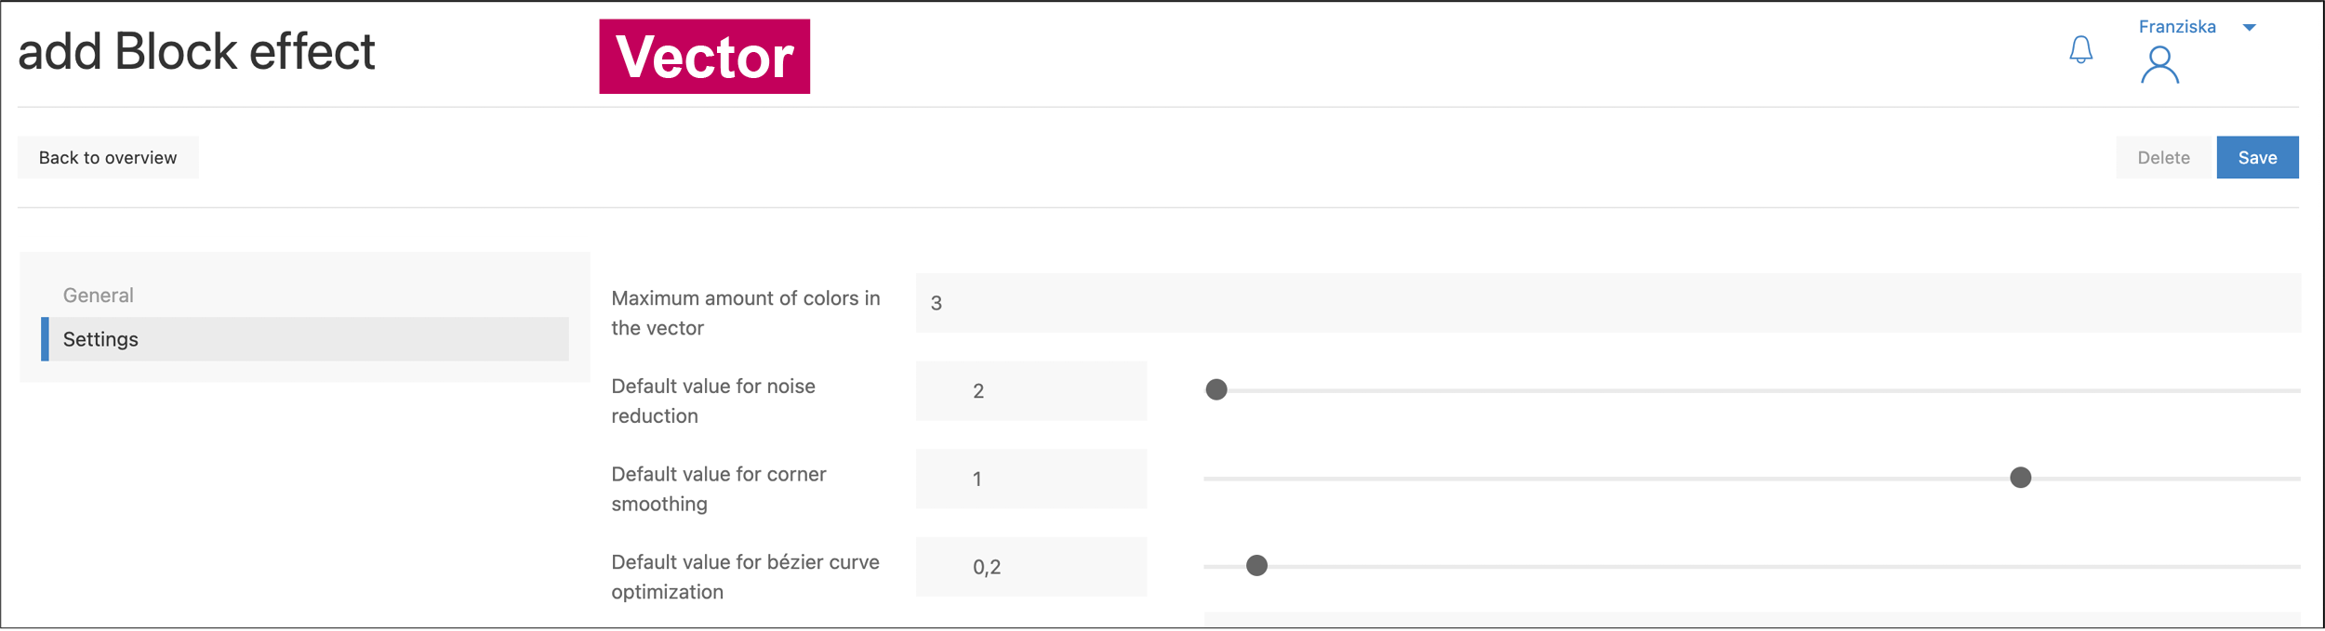The image size is (2325, 631).
Task: Click the far left of the corner smoothing track
Action: coord(1211,480)
